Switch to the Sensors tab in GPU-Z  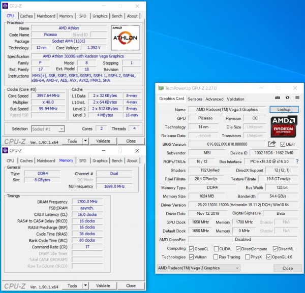click(195, 99)
